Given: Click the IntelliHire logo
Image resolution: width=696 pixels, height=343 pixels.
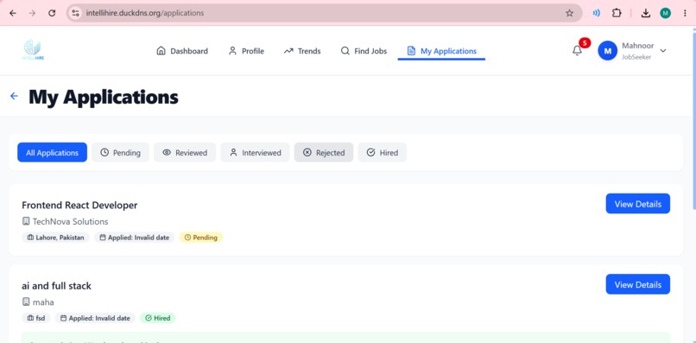Looking at the screenshot, I should (34, 50).
